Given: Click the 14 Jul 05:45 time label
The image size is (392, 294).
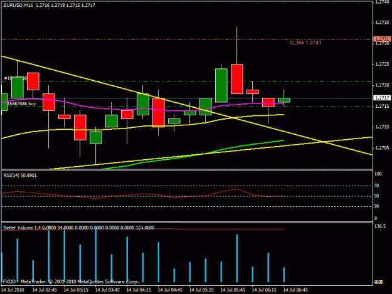Looking at the screenshot, I should click(x=233, y=290).
